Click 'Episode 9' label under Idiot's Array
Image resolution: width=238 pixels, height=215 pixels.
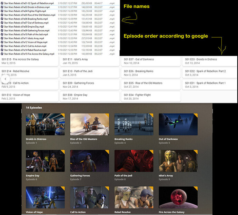coord(164,179)
